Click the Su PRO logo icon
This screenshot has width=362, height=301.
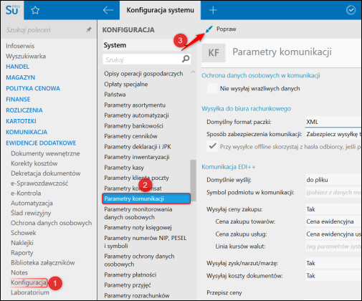tap(12, 10)
